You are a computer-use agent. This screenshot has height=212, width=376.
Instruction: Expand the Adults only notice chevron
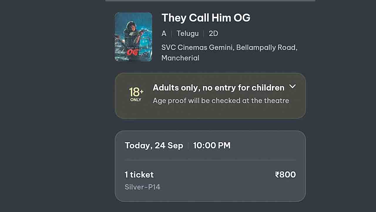pos(292,87)
